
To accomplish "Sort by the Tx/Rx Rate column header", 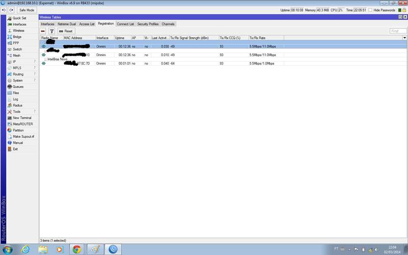I will pyautogui.click(x=266, y=38).
